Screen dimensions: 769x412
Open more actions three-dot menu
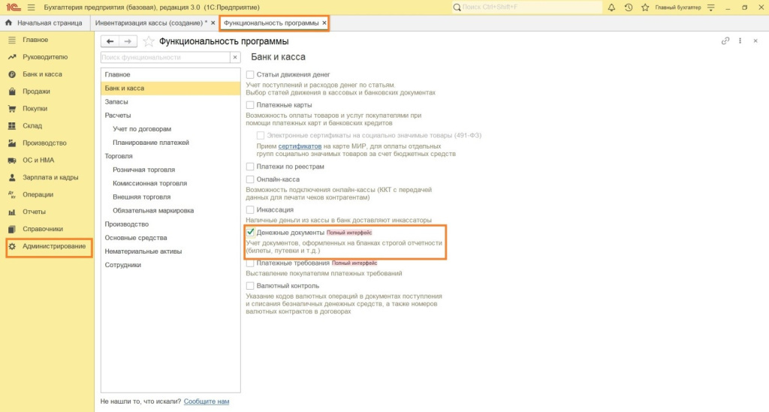[x=740, y=41]
